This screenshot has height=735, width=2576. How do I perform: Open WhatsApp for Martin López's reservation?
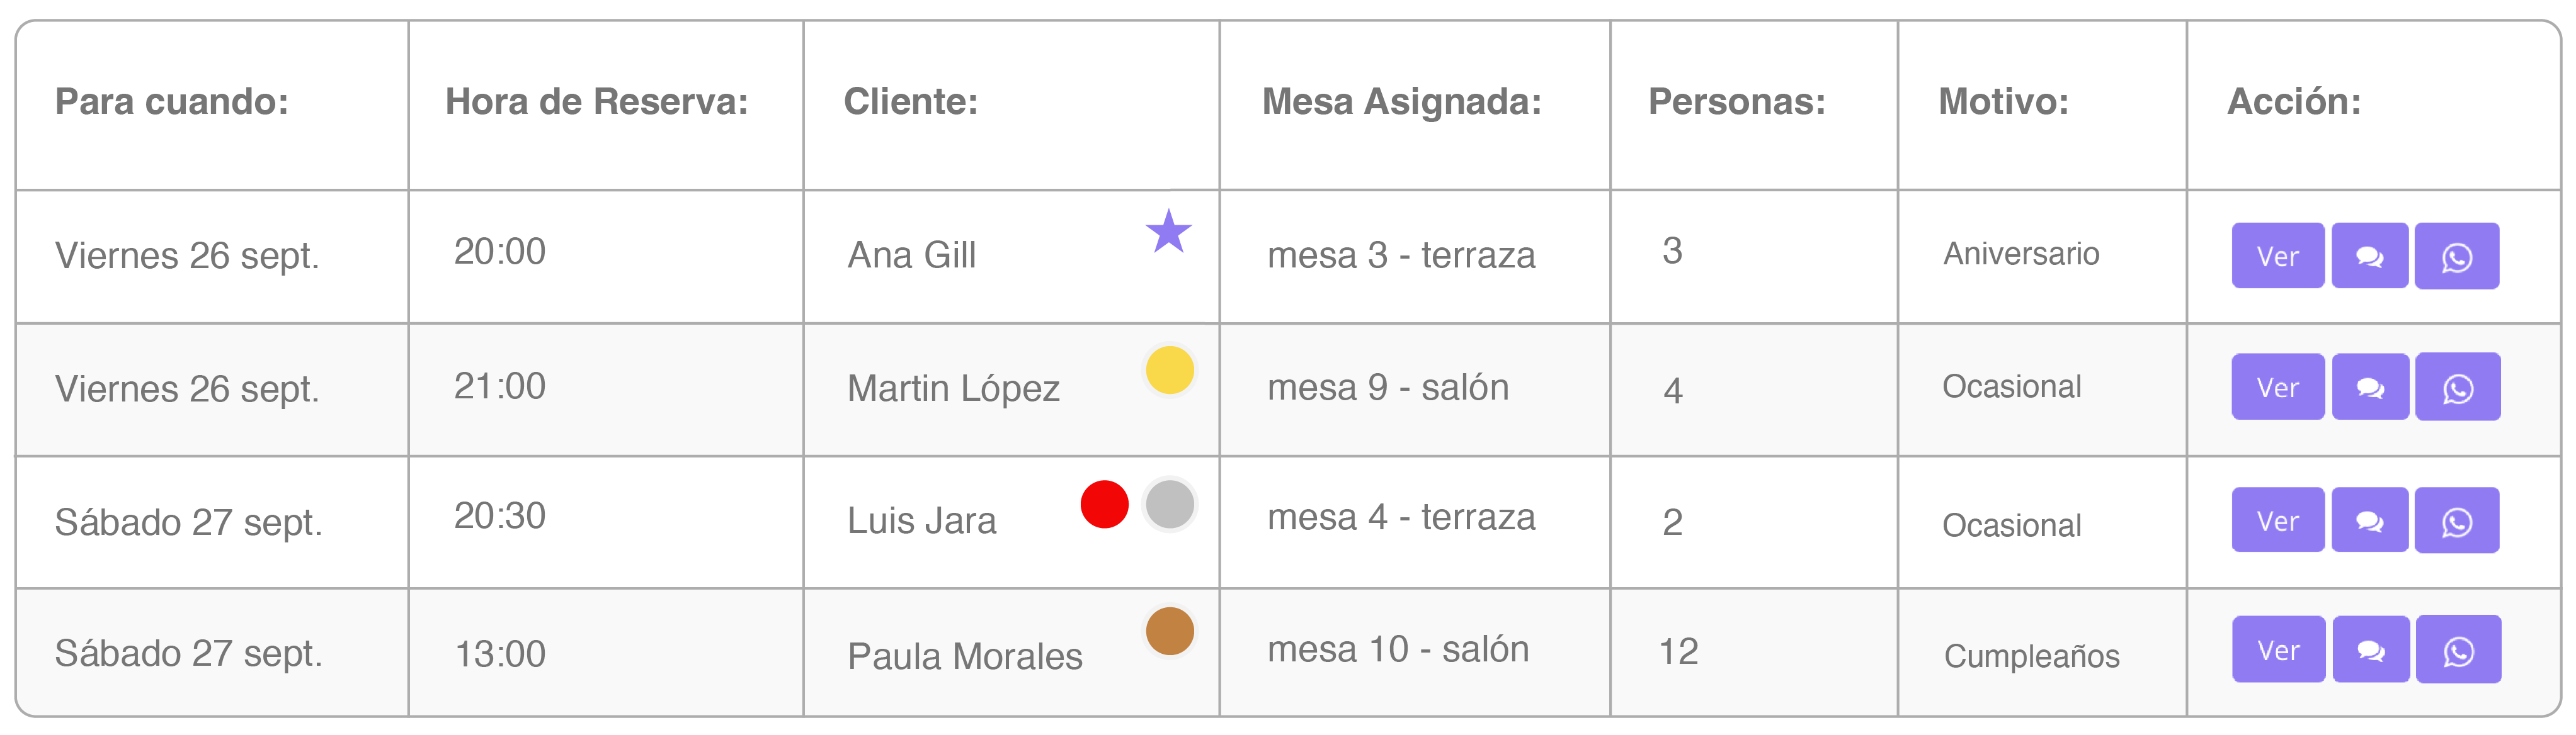tap(2457, 388)
